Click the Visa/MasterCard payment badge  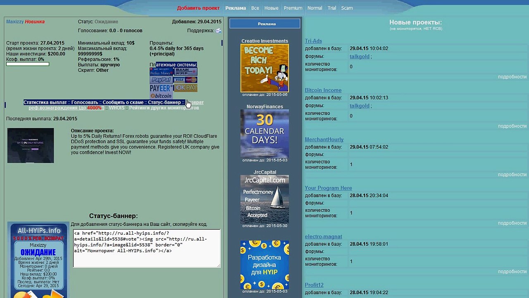pyautogui.click(x=186, y=79)
